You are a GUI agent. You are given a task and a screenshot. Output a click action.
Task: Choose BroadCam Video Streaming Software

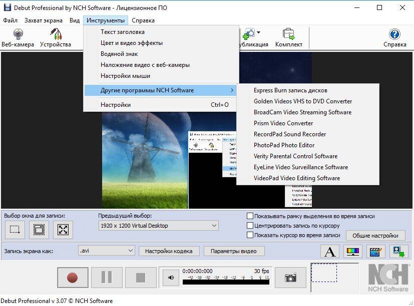click(x=308, y=112)
